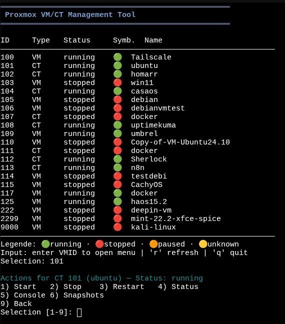
Task: Click the name n8n
Action: coord(137,167)
